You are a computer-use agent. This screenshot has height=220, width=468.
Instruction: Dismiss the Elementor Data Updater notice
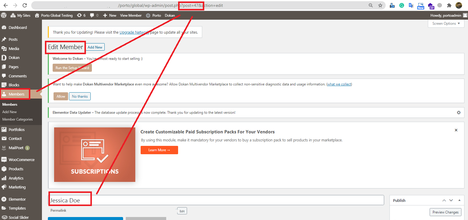click(x=459, y=113)
